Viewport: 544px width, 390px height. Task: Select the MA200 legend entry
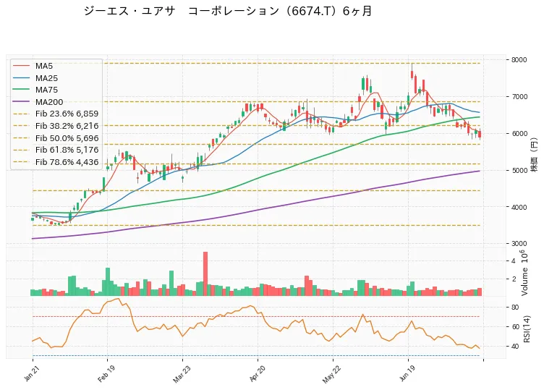click(x=38, y=102)
